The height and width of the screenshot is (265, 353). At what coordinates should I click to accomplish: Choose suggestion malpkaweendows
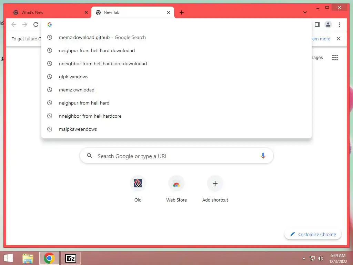[176, 129]
